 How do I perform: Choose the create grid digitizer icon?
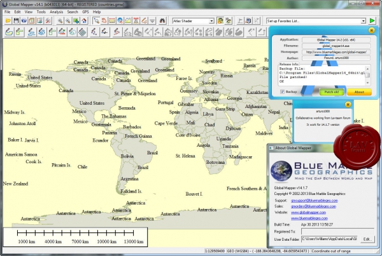coord(83,32)
